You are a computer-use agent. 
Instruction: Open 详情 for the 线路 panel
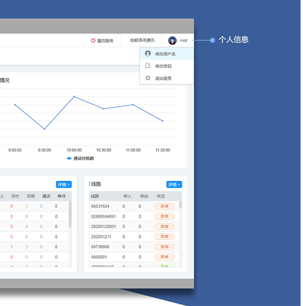pyautogui.click(x=174, y=184)
